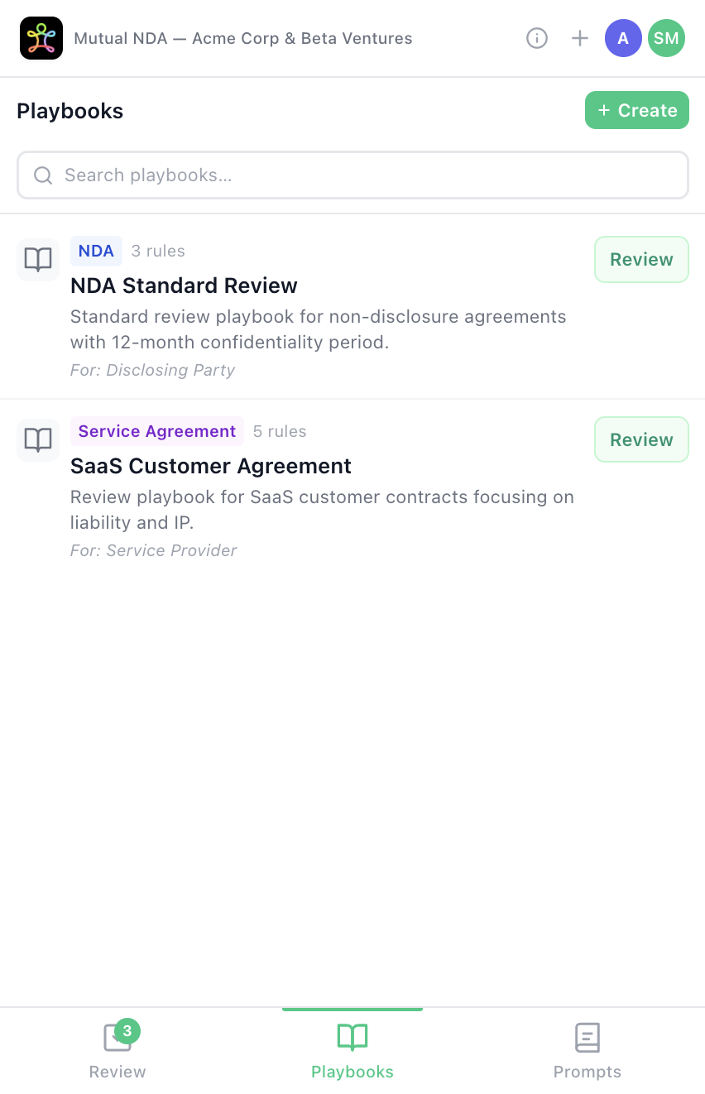Viewport: 705px width, 1094px height.
Task: Open the purple 'A' user avatar
Action: tap(623, 38)
